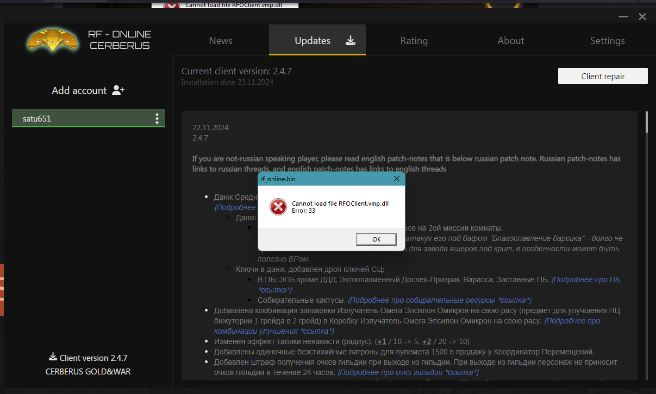
Task: Open the About tab
Action: pos(511,41)
